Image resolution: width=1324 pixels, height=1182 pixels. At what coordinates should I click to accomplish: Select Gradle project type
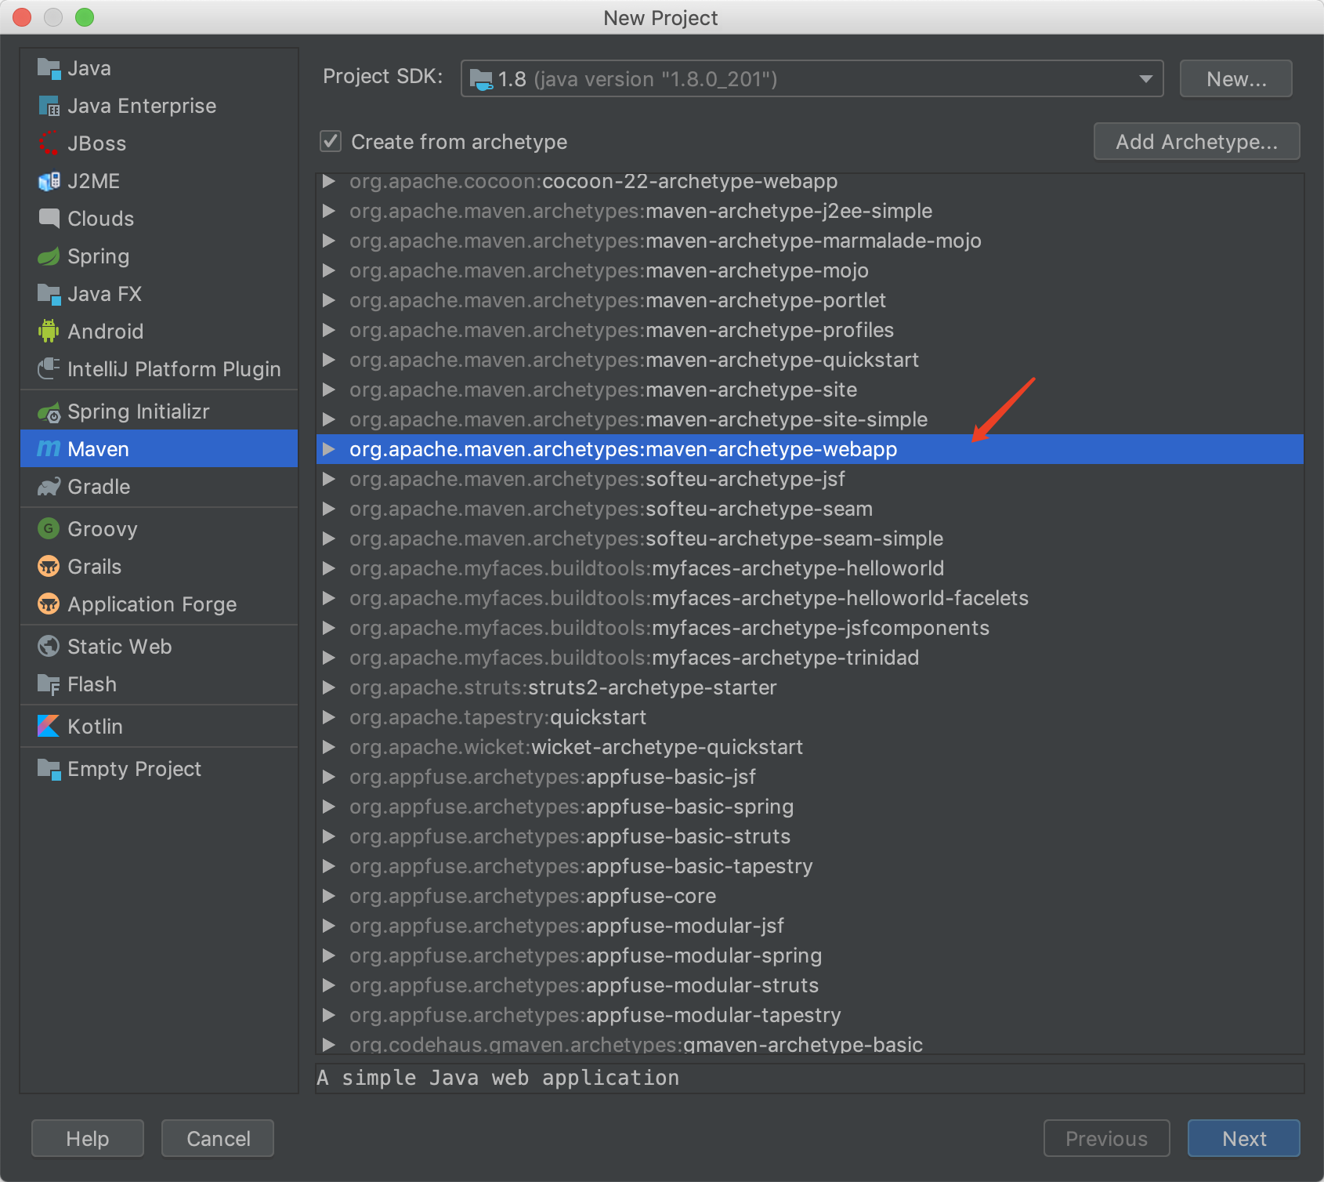click(x=159, y=487)
